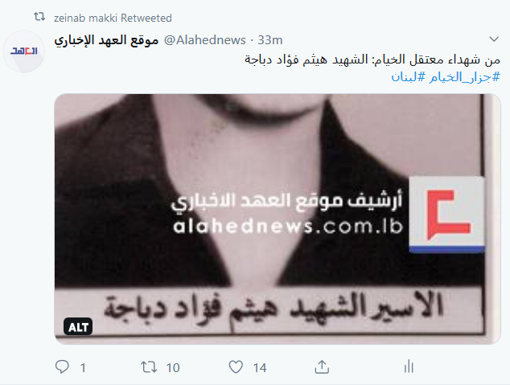Viewport: 510px width, 385px height.
Task: Retweet this post with the retweet icon
Action: [x=149, y=367]
